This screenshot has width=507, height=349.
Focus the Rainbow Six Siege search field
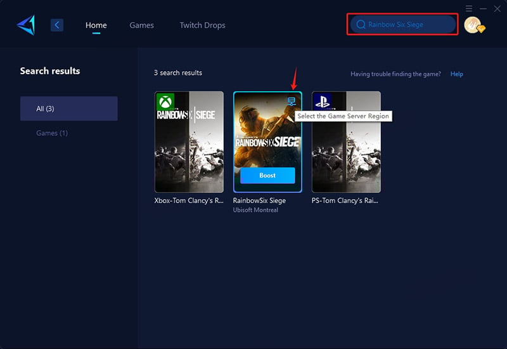(x=403, y=24)
